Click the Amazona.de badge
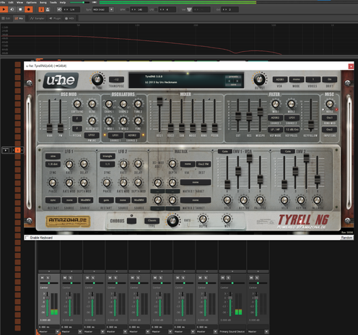 (68, 221)
